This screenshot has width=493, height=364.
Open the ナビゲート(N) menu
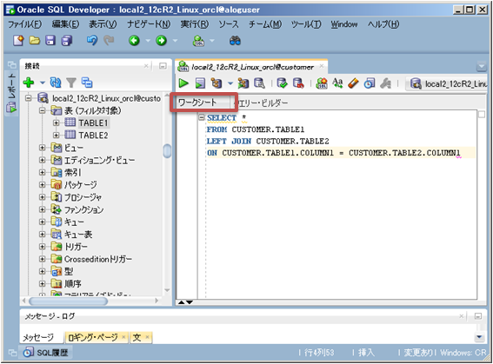pyautogui.click(x=149, y=24)
